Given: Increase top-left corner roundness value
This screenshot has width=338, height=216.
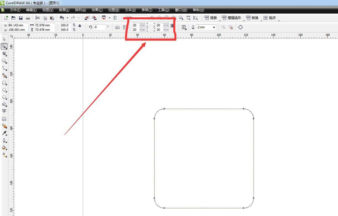Looking at the screenshot, I should pos(144,25).
